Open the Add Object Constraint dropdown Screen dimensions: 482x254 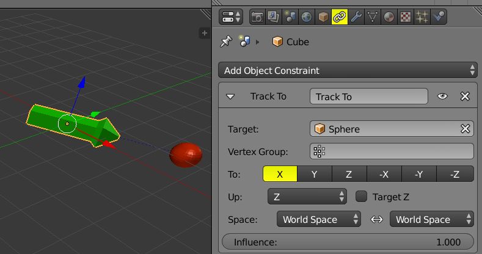point(348,70)
